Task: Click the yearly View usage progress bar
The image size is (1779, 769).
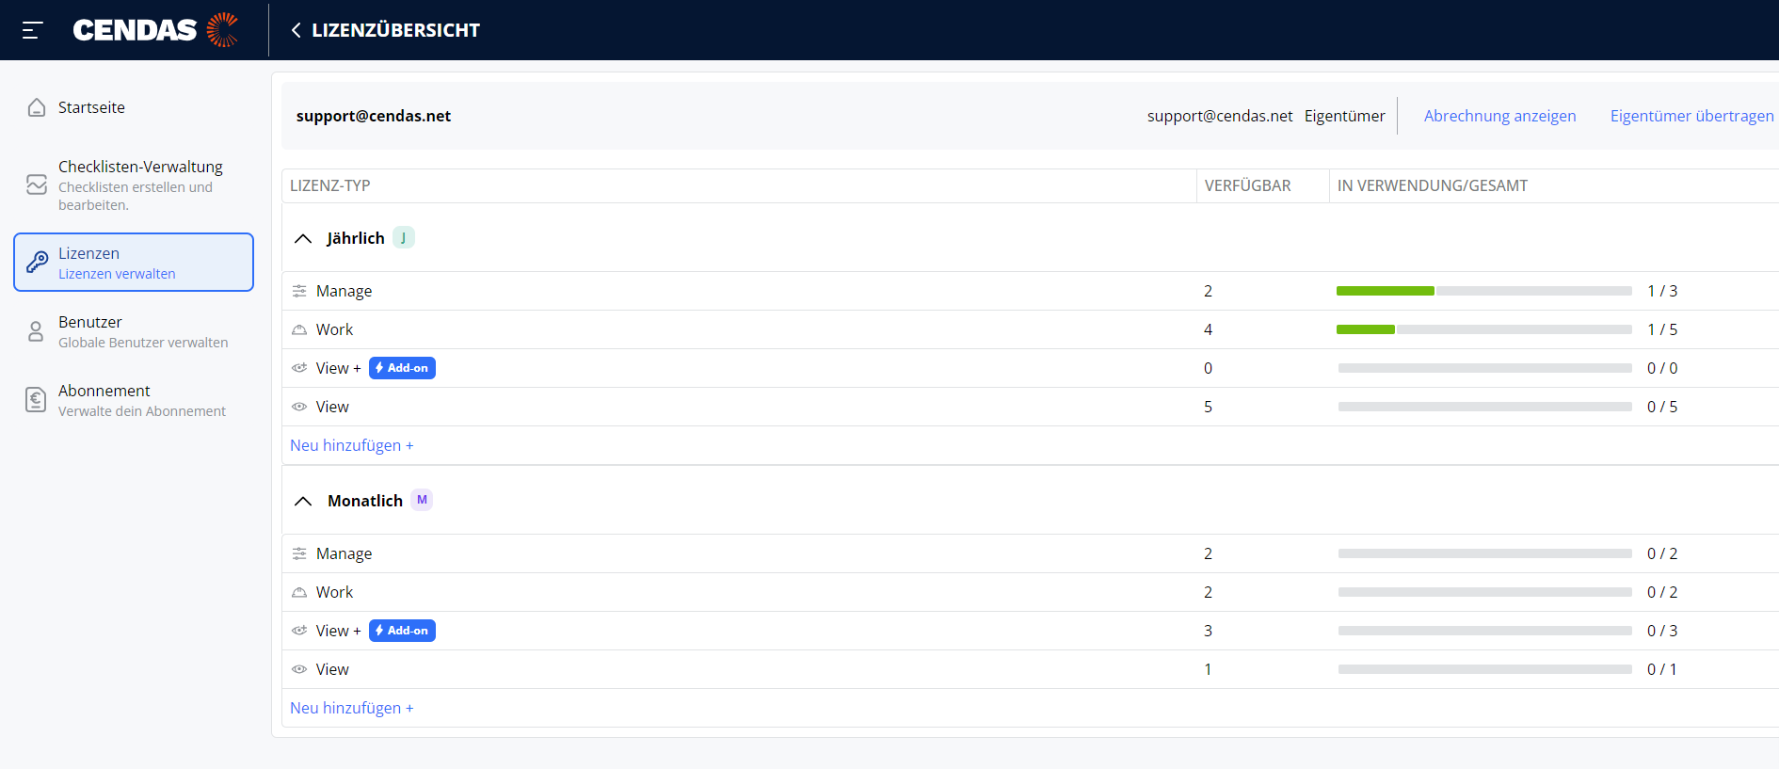Action: click(x=1483, y=407)
